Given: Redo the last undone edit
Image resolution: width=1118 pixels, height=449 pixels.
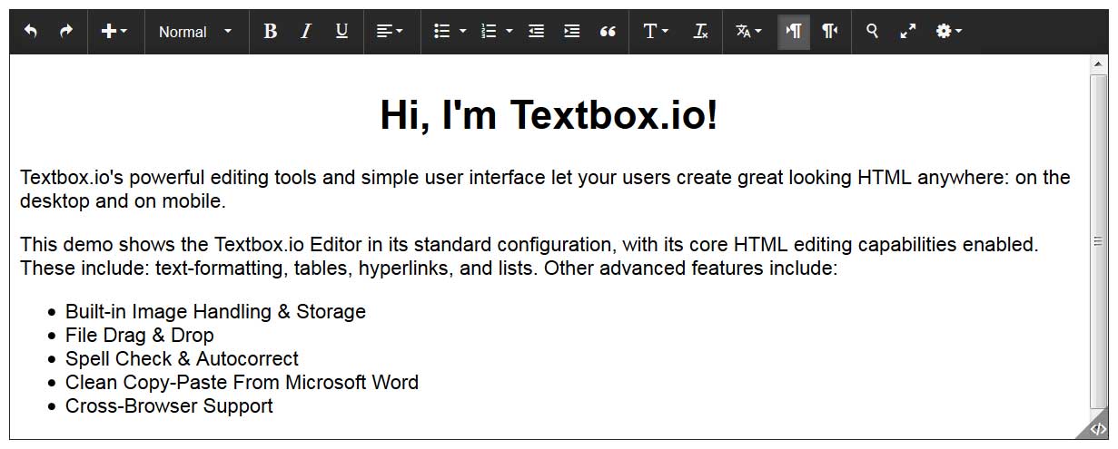Looking at the screenshot, I should click(66, 31).
